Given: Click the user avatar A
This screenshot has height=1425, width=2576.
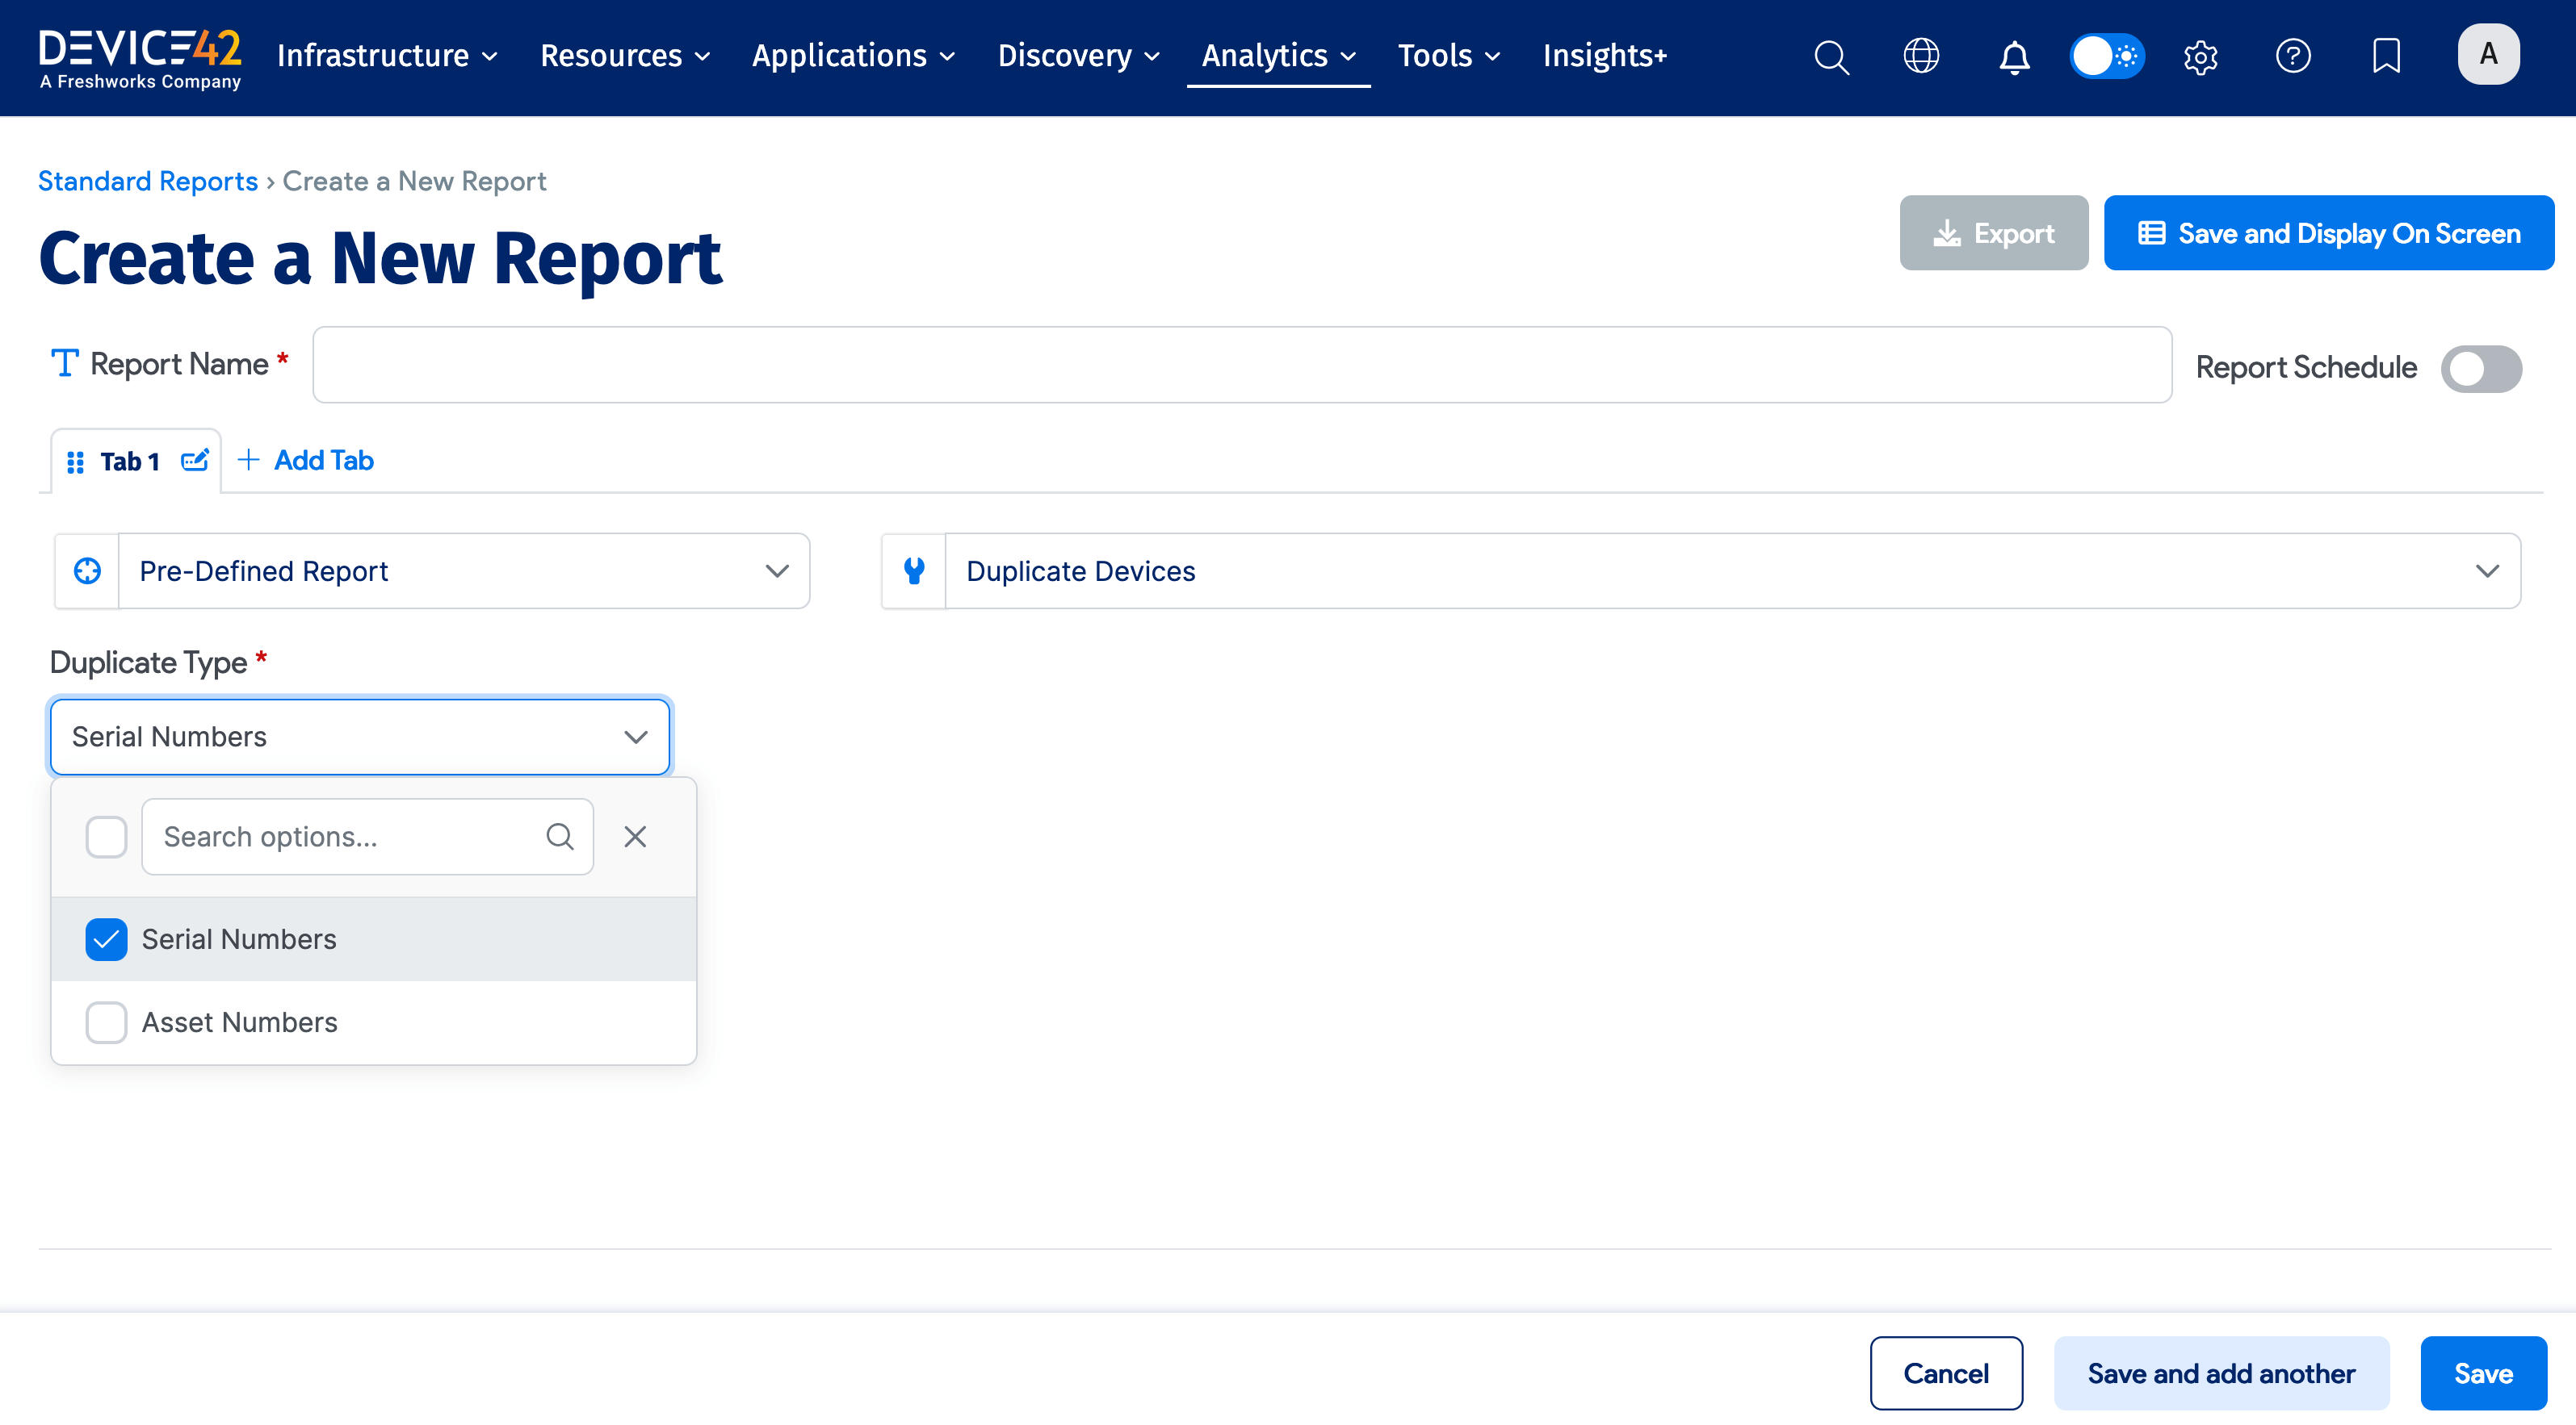Looking at the screenshot, I should [x=2488, y=54].
